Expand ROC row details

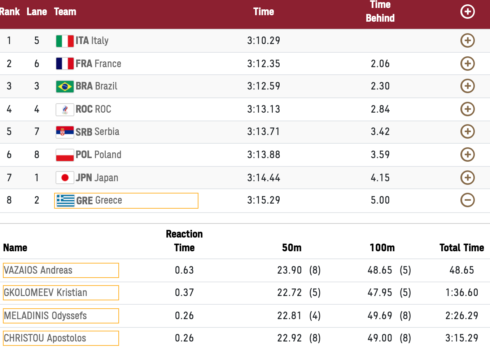click(468, 109)
